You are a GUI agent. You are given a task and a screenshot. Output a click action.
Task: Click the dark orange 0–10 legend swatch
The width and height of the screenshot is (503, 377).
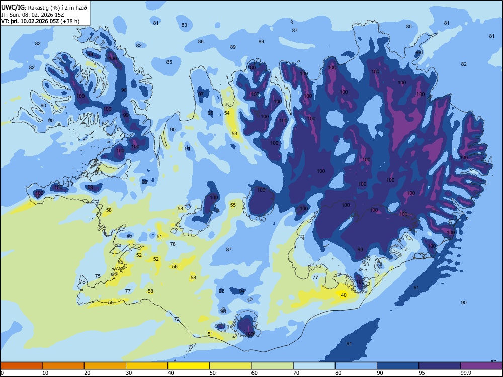pos(22,366)
